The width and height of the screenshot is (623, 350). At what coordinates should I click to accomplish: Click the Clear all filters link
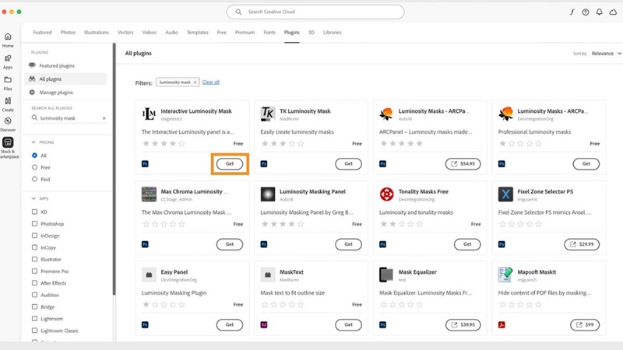211,82
